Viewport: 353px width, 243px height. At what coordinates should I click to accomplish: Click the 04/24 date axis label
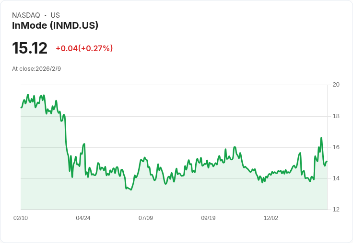click(x=83, y=218)
